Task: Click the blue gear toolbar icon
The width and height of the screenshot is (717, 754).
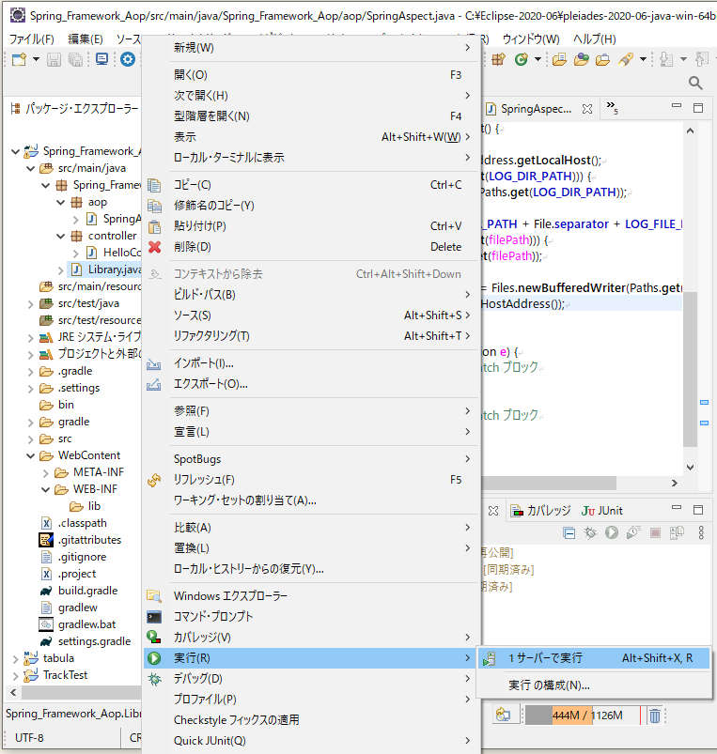Action: [x=128, y=60]
